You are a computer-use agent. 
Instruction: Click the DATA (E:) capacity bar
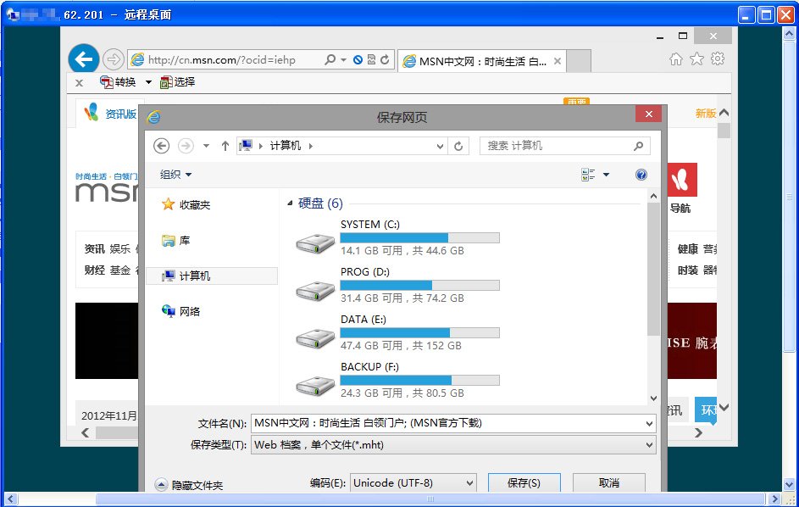[x=420, y=332]
